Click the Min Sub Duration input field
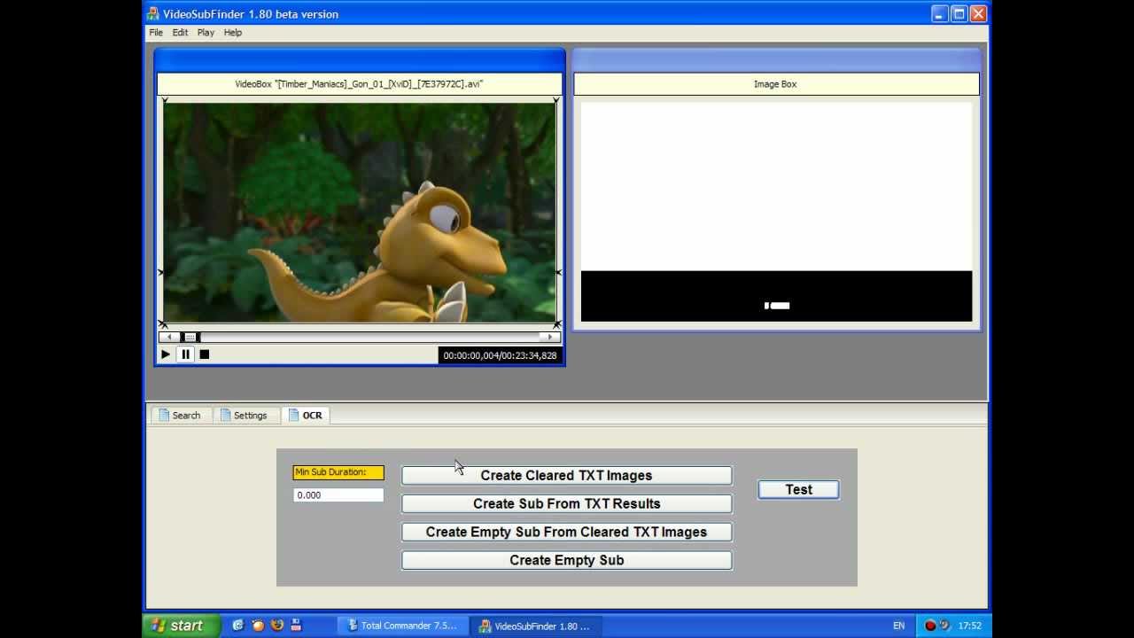 point(338,495)
